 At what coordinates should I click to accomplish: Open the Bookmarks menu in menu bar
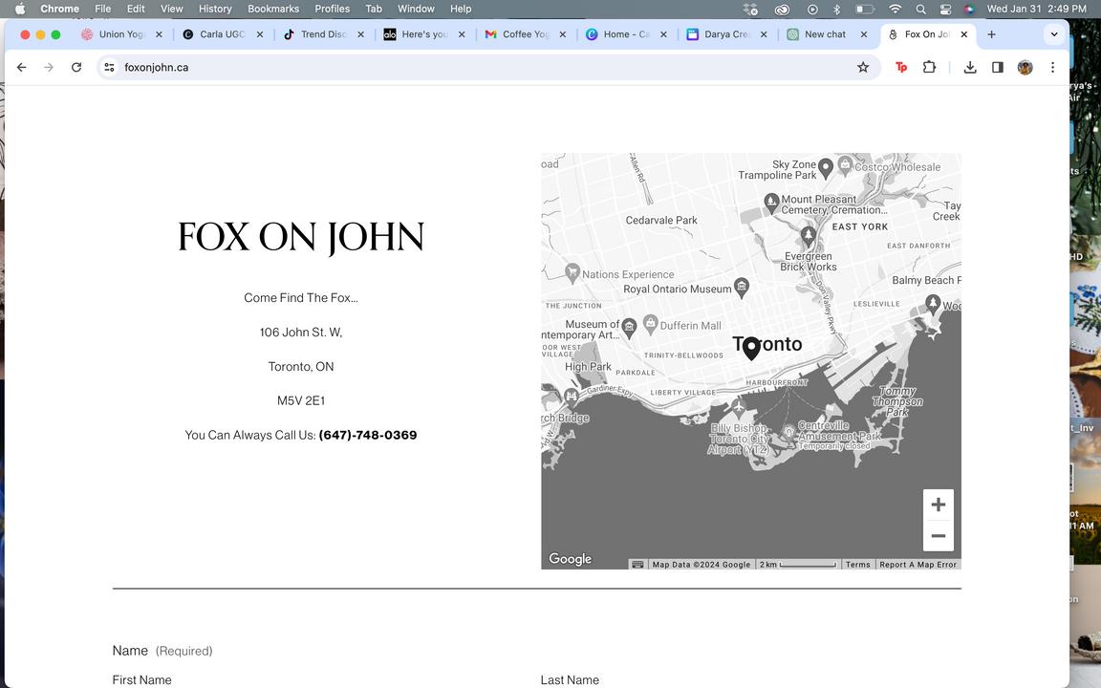[272, 9]
